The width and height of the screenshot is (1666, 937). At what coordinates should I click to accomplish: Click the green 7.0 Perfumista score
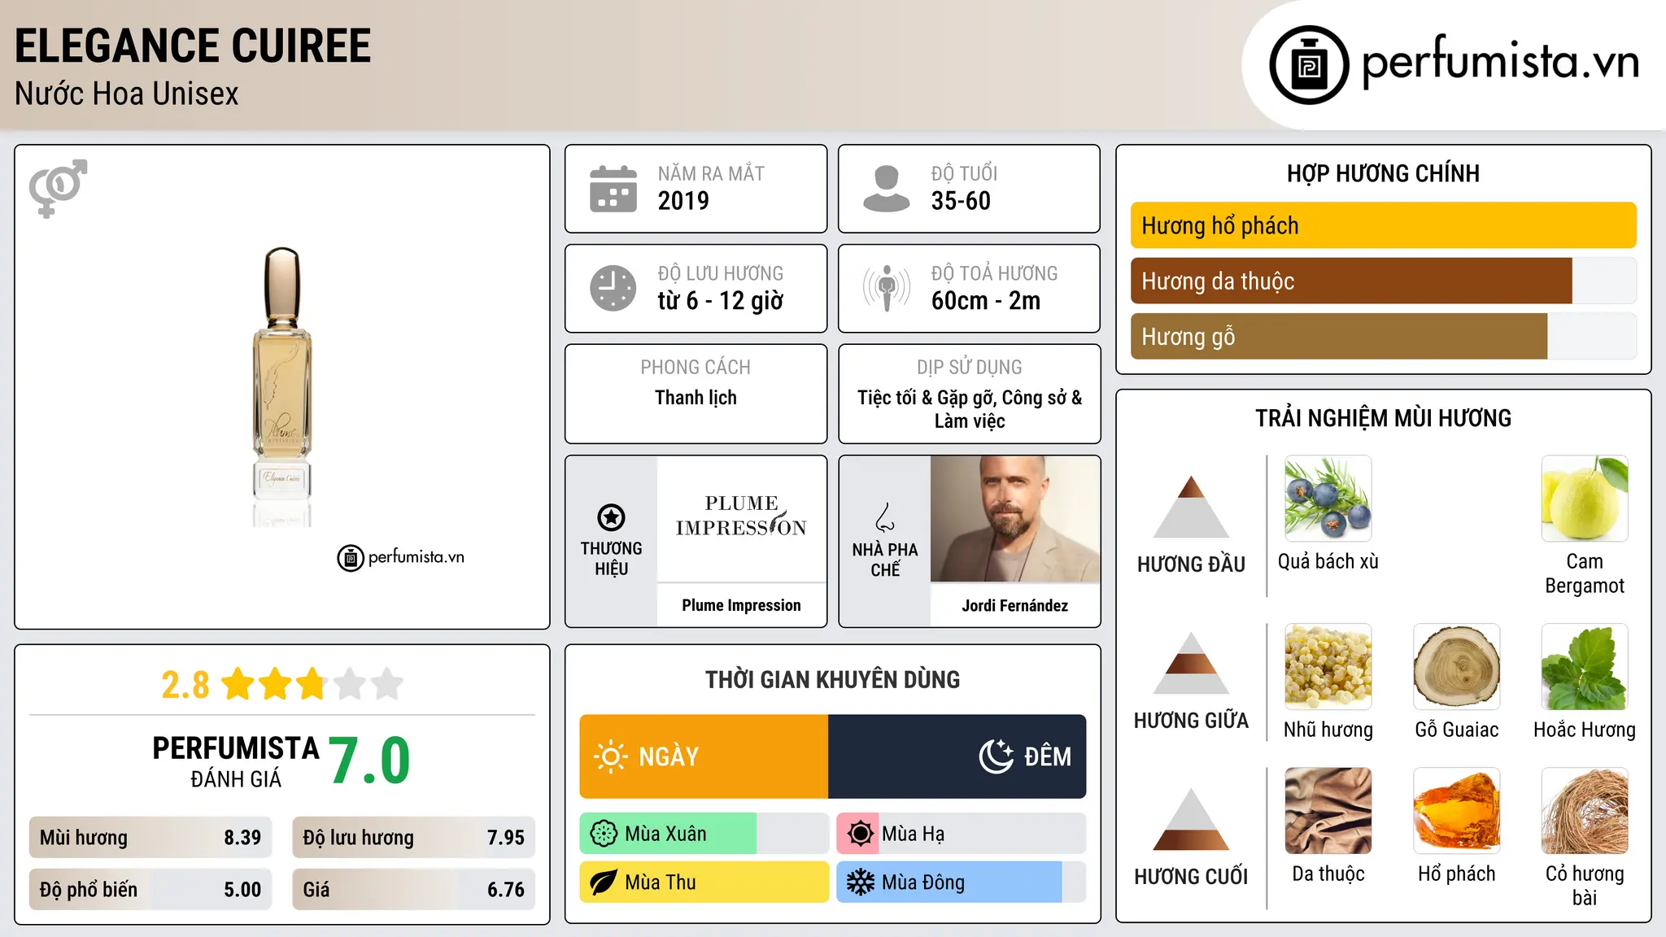[x=370, y=761]
